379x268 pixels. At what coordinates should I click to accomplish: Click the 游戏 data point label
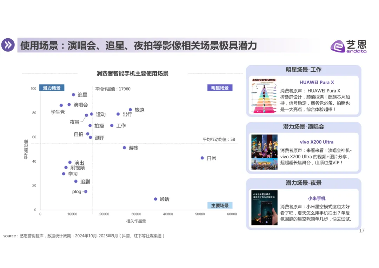point(133,148)
